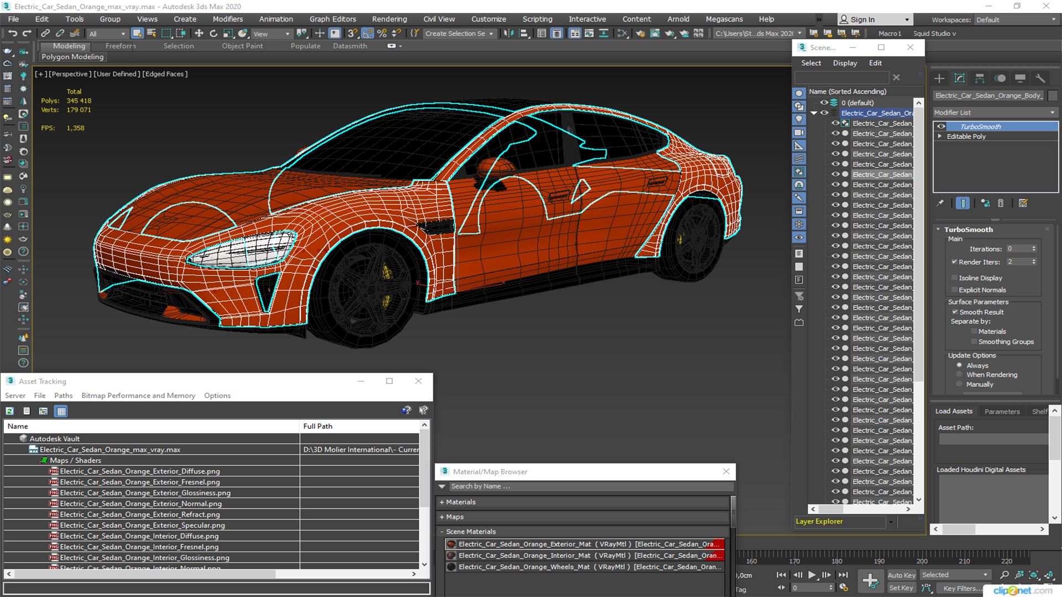This screenshot has height=597, width=1062.
Task: Select Exterior_Diffuse.png in Asset Tracking
Action: [140, 471]
